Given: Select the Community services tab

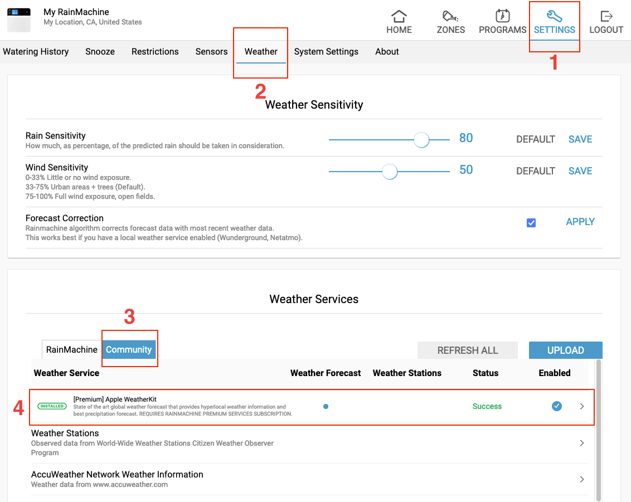Looking at the screenshot, I should pyautogui.click(x=129, y=349).
